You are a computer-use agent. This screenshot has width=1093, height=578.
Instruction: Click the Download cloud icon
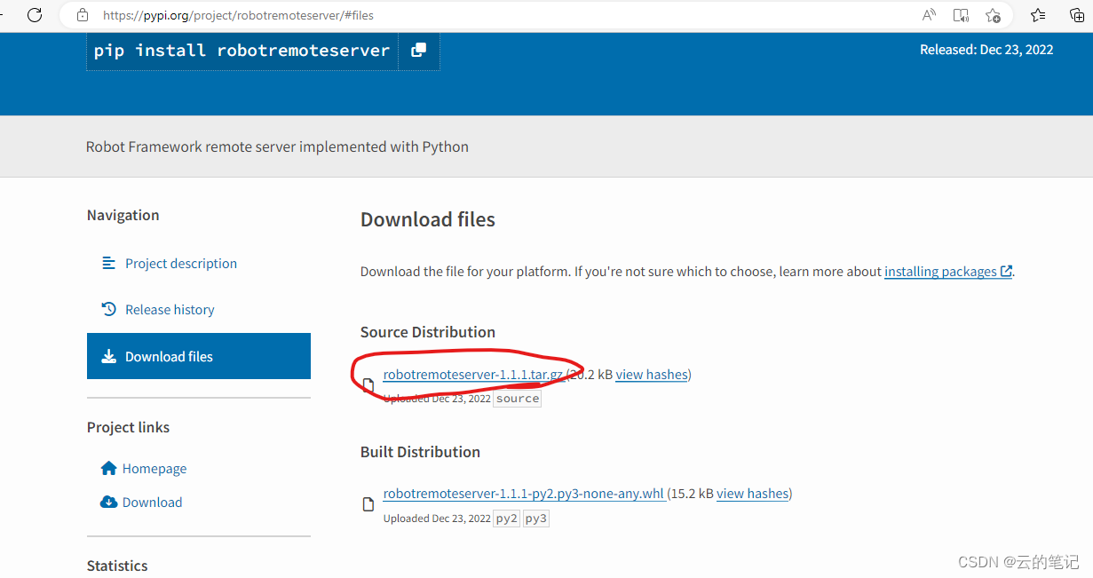(109, 502)
